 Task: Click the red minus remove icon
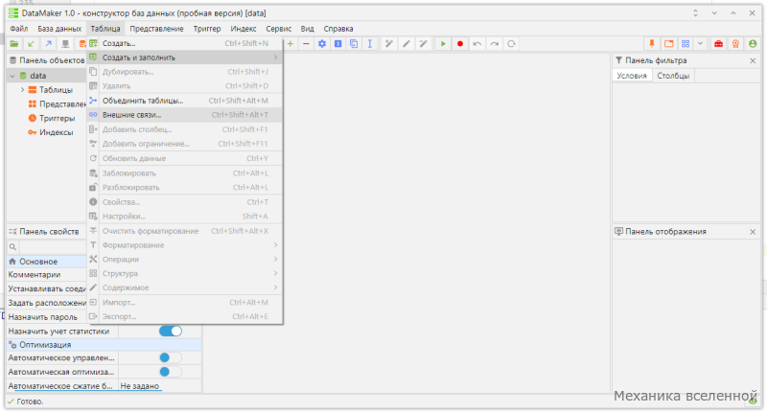pos(306,44)
